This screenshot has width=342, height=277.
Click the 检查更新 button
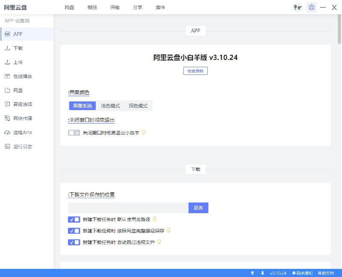coord(195,71)
